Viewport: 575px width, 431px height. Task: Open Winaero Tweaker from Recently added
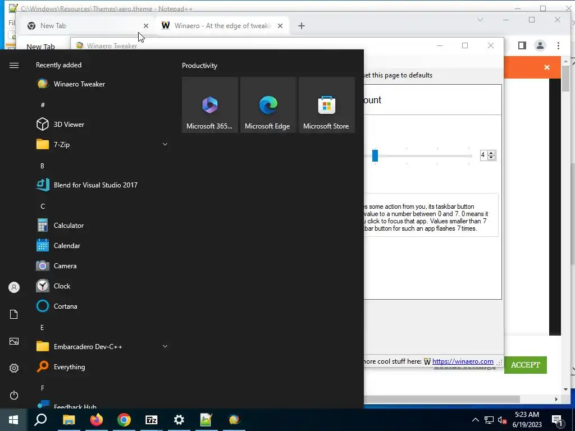pyautogui.click(x=103, y=84)
